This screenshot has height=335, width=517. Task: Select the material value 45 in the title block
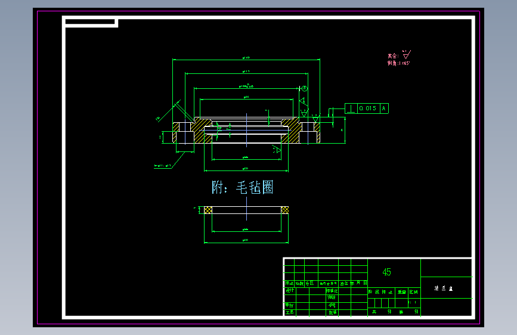click(x=386, y=272)
